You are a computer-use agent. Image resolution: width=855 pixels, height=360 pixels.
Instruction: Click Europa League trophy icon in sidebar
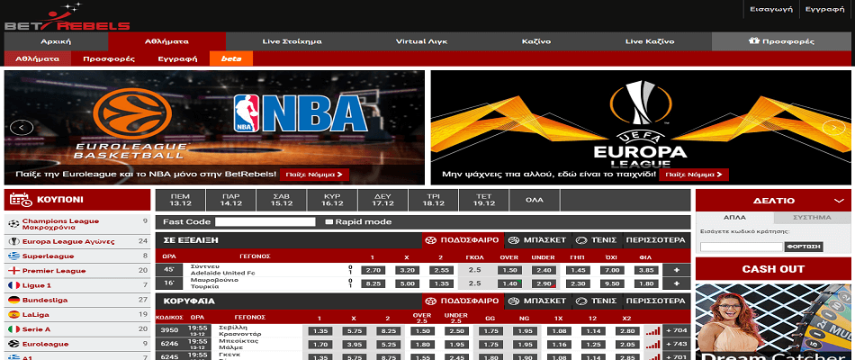click(13, 241)
